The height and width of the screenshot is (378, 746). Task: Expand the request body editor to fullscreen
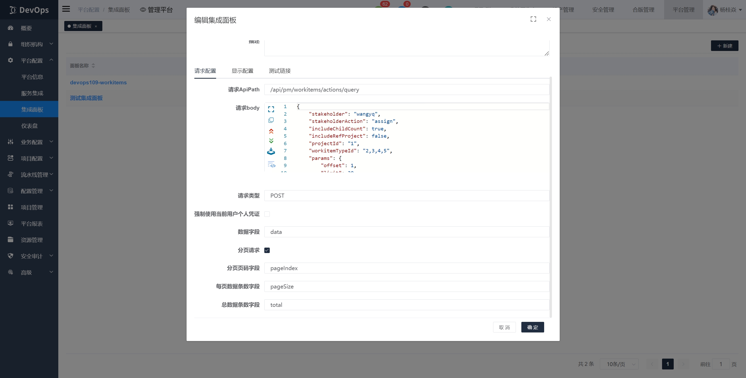click(271, 109)
